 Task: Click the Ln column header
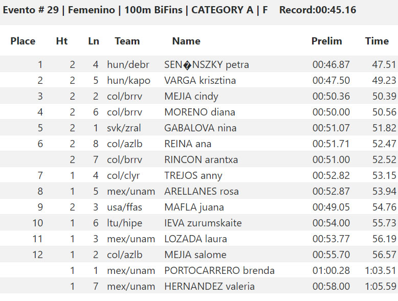[x=94, y=41]
